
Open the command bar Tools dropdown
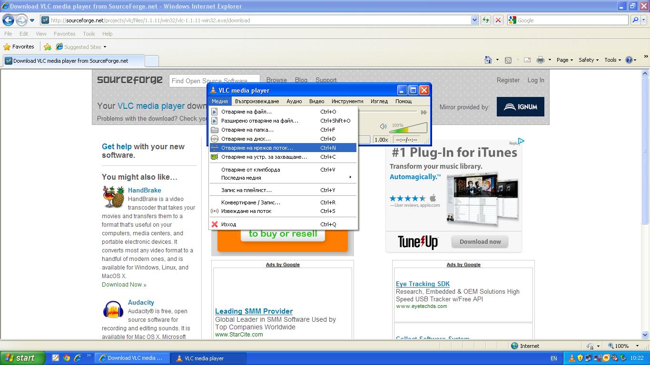[x=613, y=60]
